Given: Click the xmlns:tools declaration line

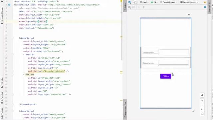Looking at the screenshot, I should pos(46,11).
